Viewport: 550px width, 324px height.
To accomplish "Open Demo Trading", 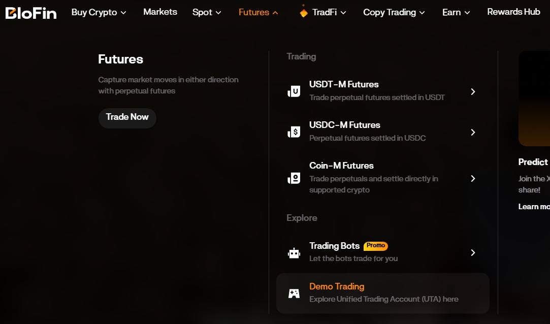I will click(x=383, y=293).
